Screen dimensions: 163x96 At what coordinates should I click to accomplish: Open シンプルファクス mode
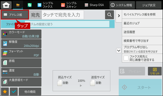(x=45, y=5)
